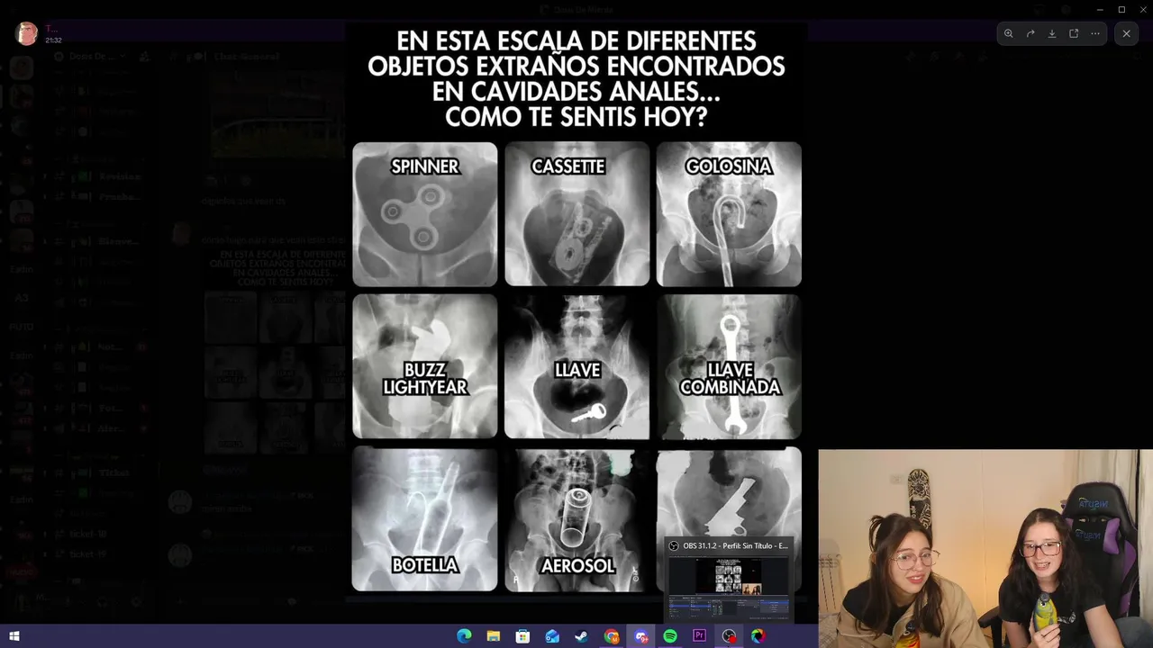
Task: Switch to Google Chrome in the taskbar
Action: [612, 636]
